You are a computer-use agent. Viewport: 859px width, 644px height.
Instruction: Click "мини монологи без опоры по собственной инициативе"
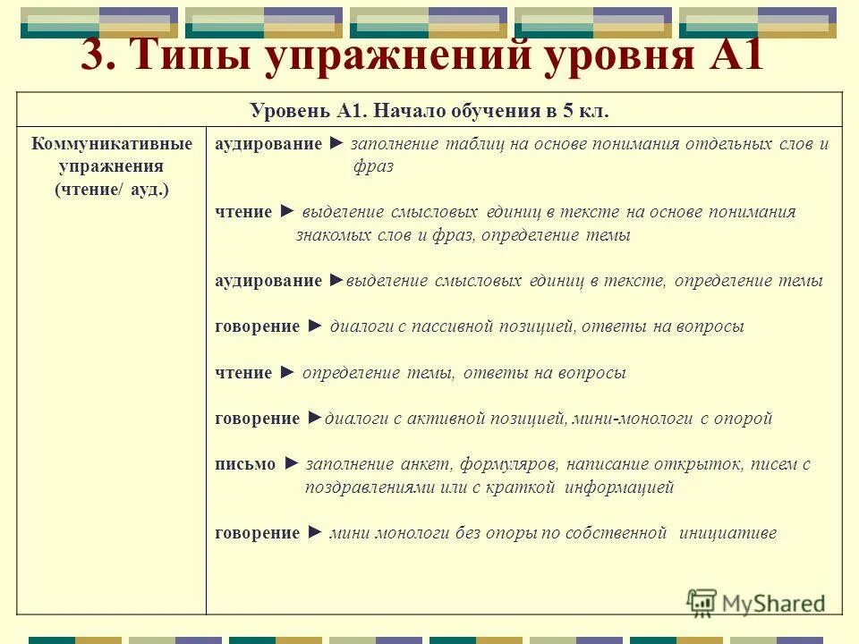point(553,533)
